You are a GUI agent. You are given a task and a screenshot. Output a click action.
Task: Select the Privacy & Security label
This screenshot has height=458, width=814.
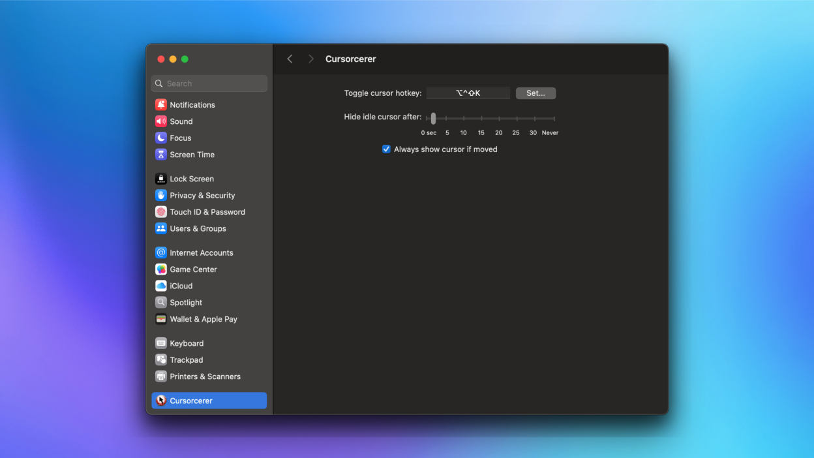click(202, 195)
